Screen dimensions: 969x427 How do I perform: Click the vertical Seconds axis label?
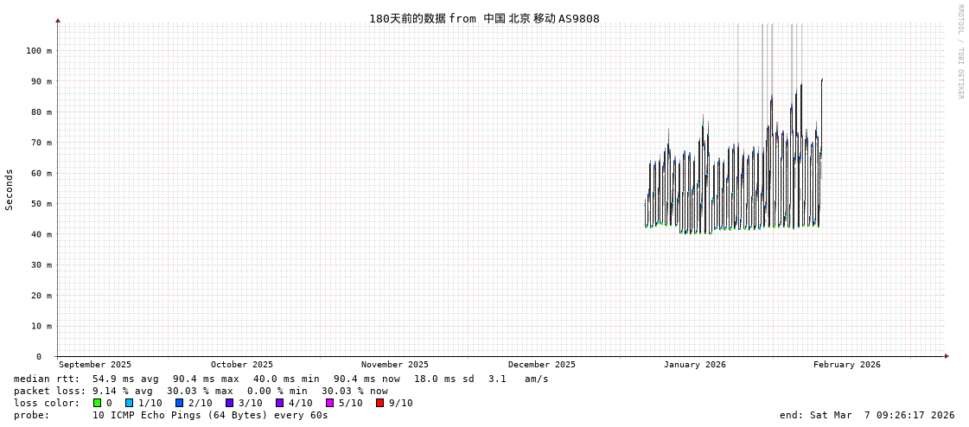(x=10, y=189)
